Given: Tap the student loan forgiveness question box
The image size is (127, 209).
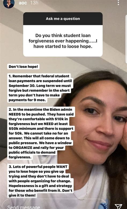Looking at the screenshot, I should click(x=63, y=41).
